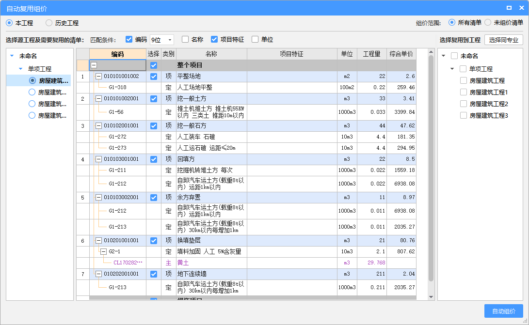Click the 选择同专业 button
529x325 pixels.
[503, 40]
